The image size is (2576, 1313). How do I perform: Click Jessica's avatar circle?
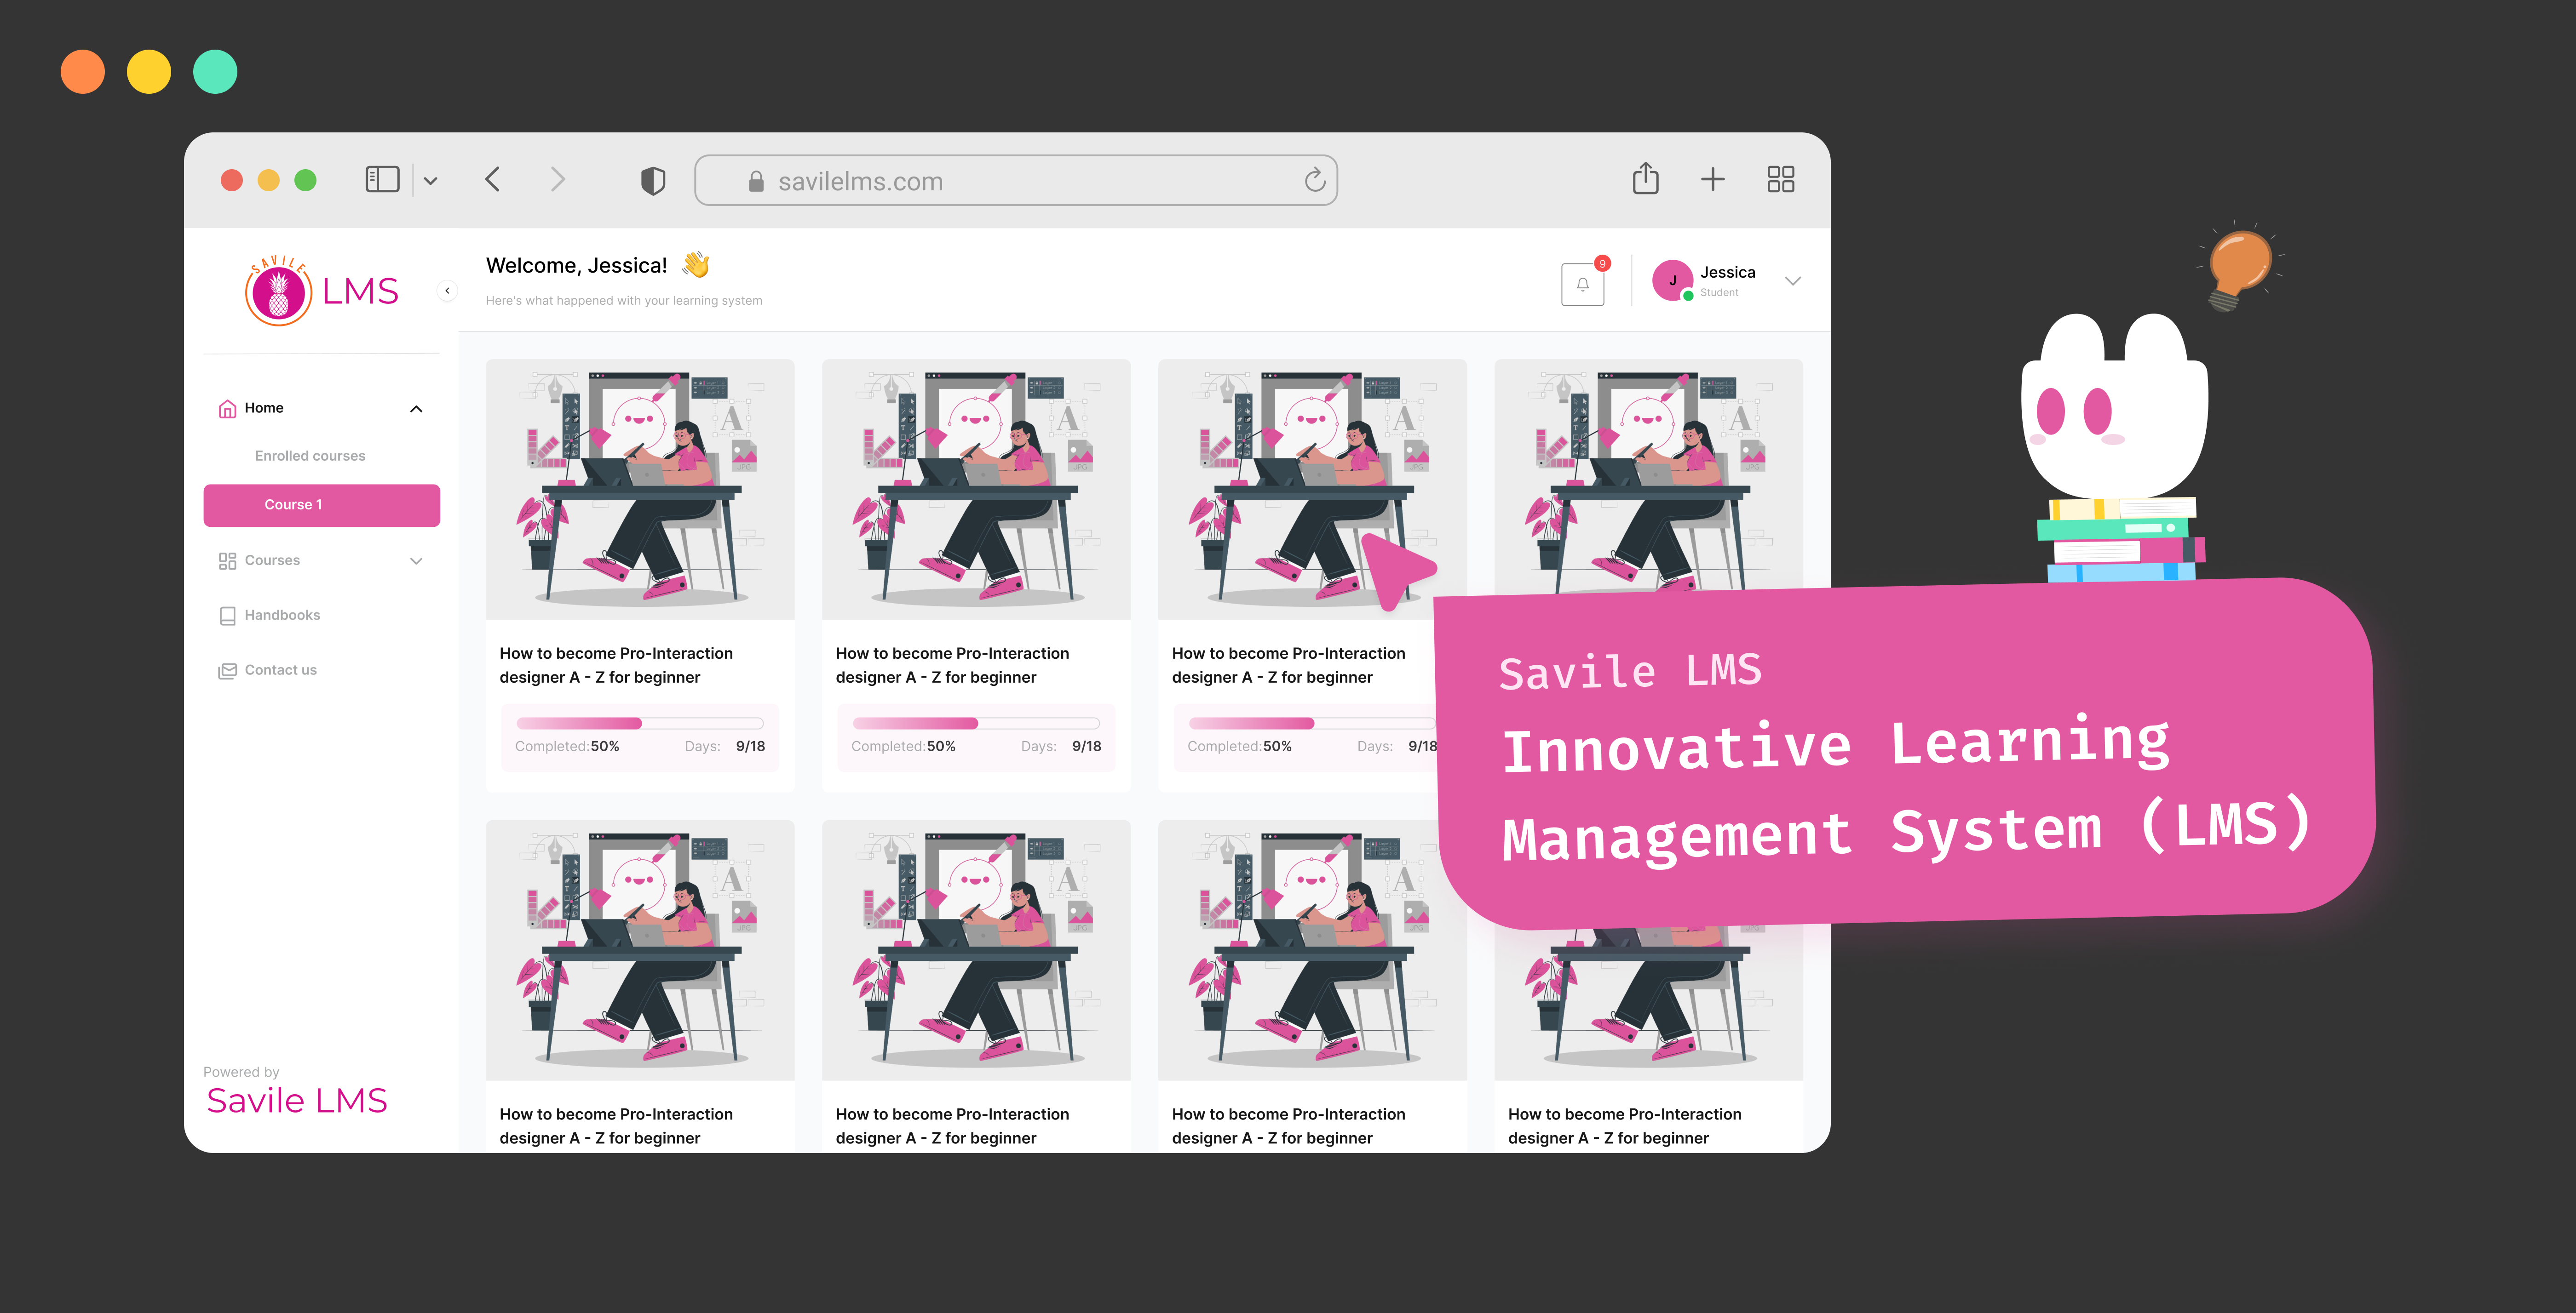coord(1672,281)
